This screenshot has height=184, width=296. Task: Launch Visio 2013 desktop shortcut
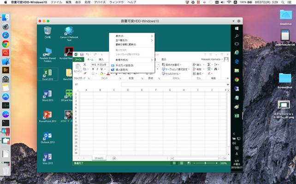pyautogui.click(x=47, y=159)
